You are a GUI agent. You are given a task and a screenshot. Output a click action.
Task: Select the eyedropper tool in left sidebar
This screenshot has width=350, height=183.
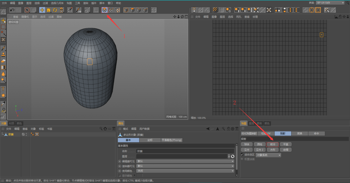click(3, 103)
